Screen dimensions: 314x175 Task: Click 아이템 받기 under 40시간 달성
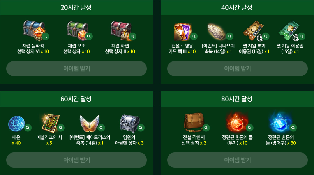pyautogui.click(x=237, y=68)
